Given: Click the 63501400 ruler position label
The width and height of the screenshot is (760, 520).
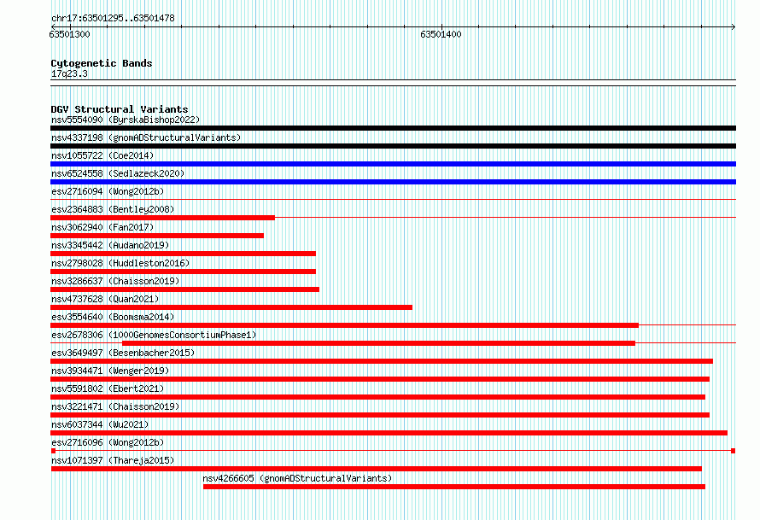Looking at the screenshot, I should pos(441,34).
